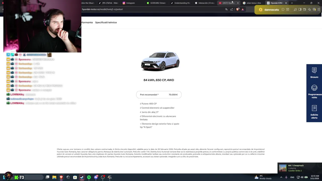Switch to the volan kona n line tab

252,3
